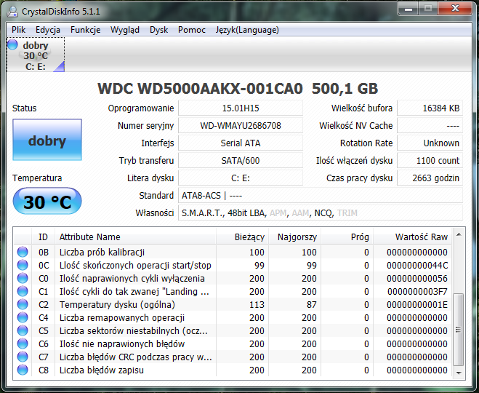479x393 pixels.
Task: Sort by the ID column header
Action: pos(43,237)
